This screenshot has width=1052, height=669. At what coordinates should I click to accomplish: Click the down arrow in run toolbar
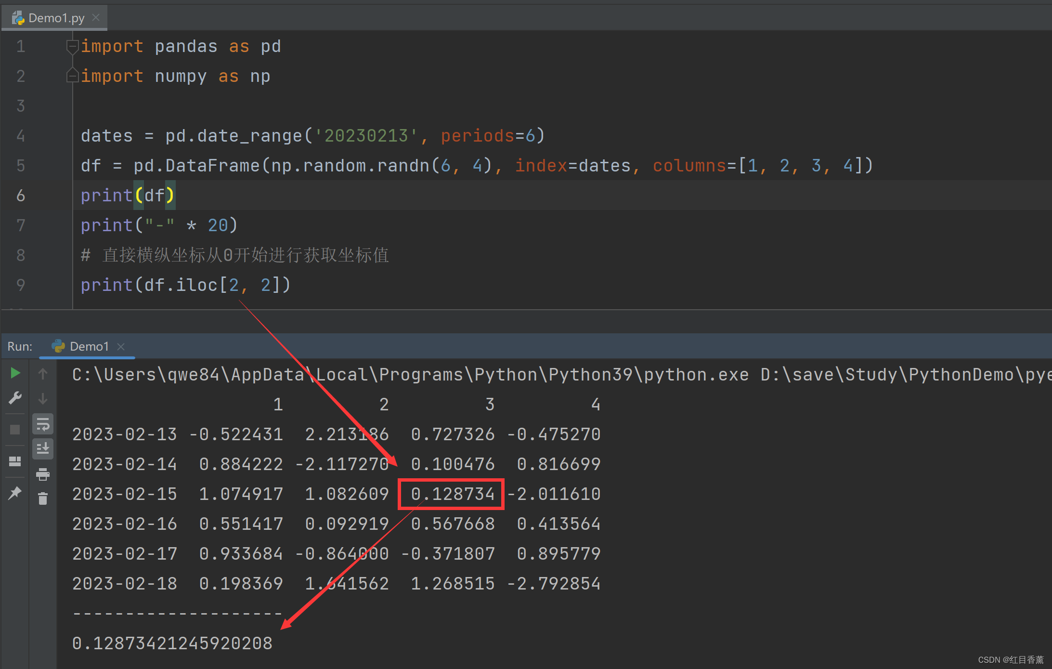point(43,398)
